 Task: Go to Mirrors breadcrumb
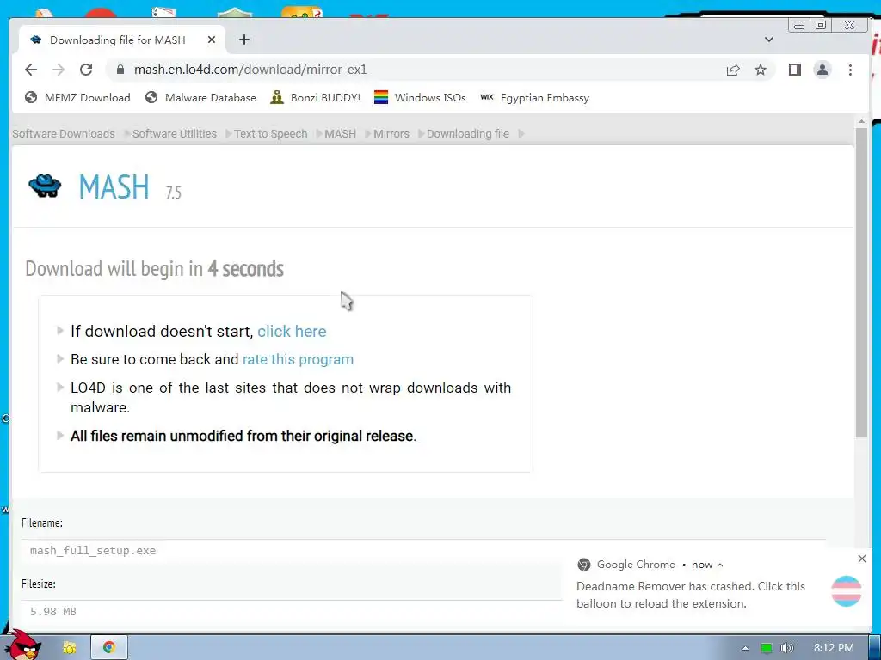click(x=391, y=133)
